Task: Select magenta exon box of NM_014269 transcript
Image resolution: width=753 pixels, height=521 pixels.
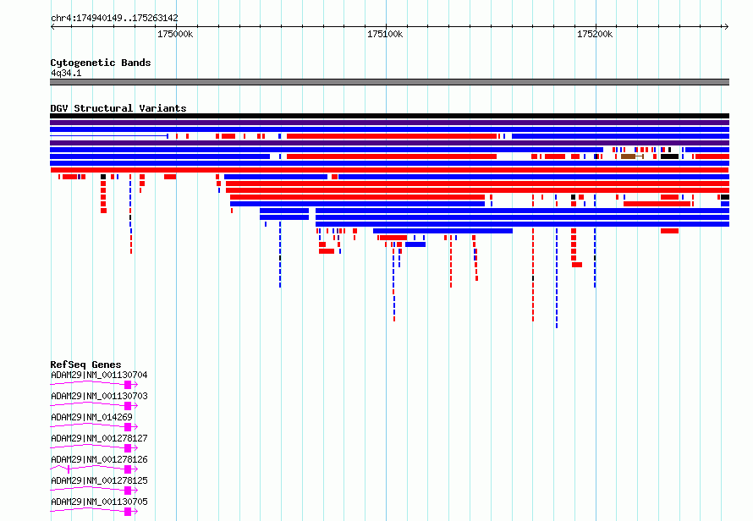Action: (x=128, y=427)
